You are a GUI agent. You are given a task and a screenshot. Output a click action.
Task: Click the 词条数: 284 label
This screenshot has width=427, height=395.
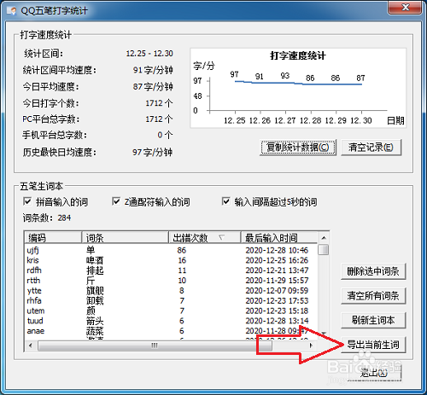[47, 218]
